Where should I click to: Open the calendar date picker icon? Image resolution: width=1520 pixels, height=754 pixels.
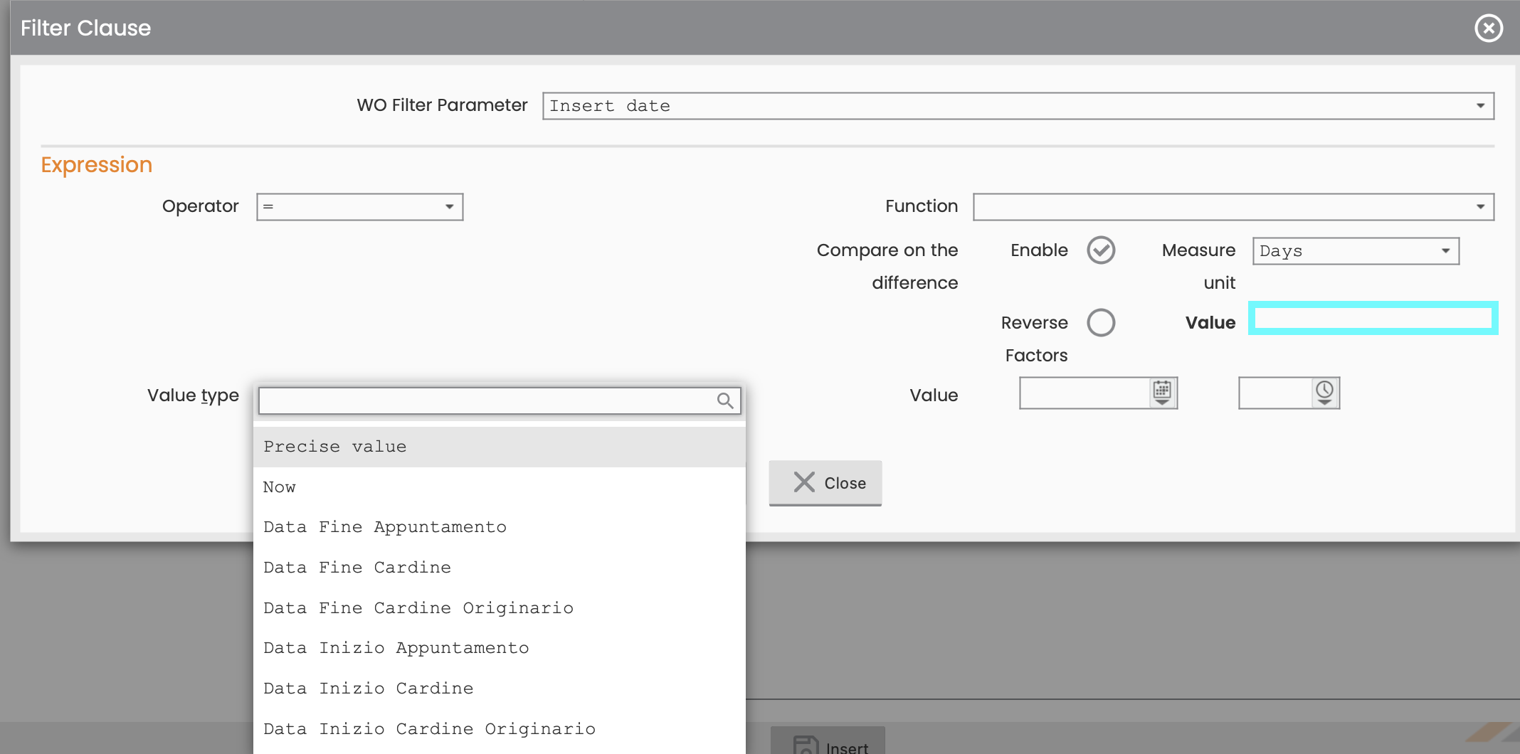pyautogui.click(x=1162, y=393)
